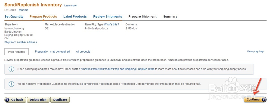
Task: Select the Prepare Products step
Action: point(43,17)
